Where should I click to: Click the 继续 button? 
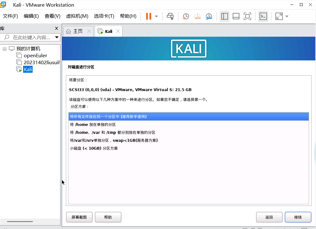point(298,217)
